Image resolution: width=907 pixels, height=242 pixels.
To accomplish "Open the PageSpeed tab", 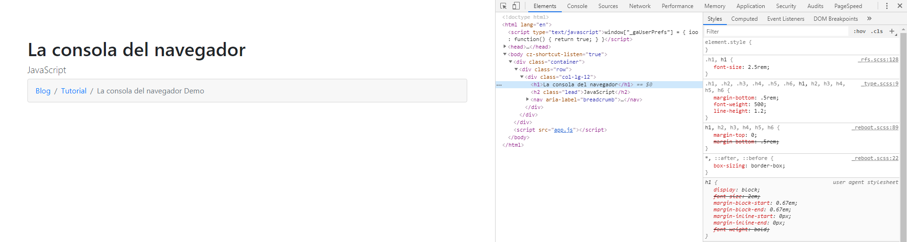I will 848,6.
